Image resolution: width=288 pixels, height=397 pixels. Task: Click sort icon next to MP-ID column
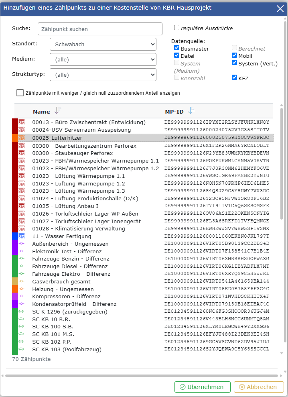[191, 111]
